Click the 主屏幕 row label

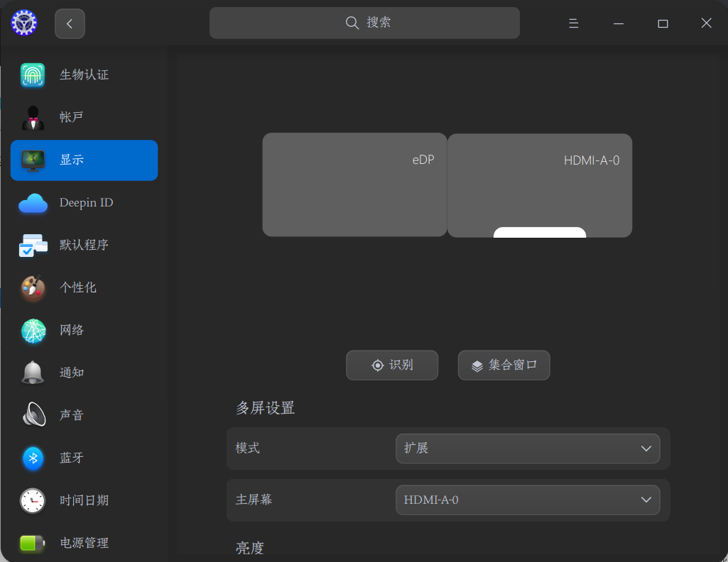coord(254,500)
